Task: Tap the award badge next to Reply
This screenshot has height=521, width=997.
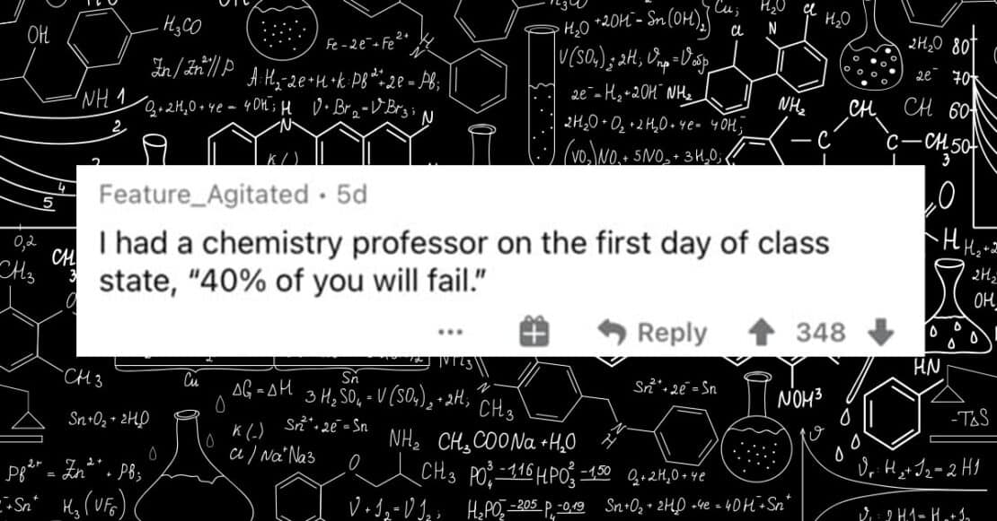Action: (x=534, y=332)
